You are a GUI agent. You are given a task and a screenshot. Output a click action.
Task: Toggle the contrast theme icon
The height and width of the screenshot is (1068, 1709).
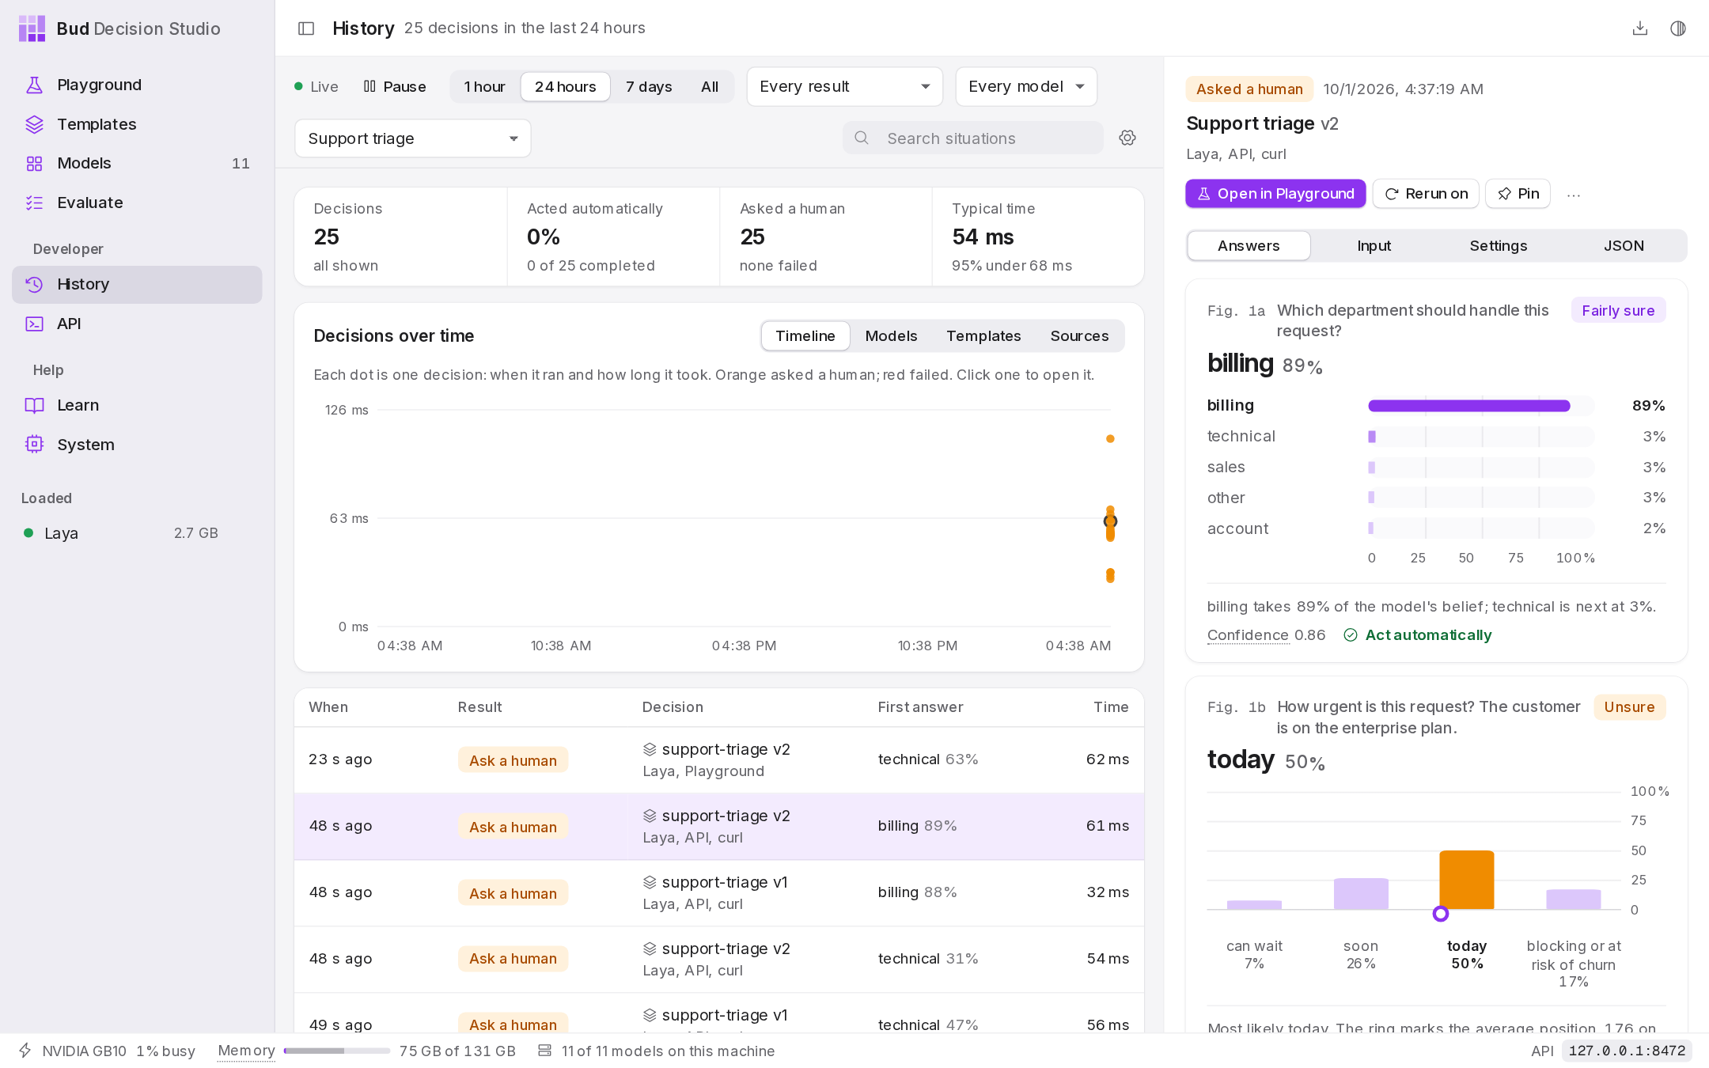(x=1678, y=28)
